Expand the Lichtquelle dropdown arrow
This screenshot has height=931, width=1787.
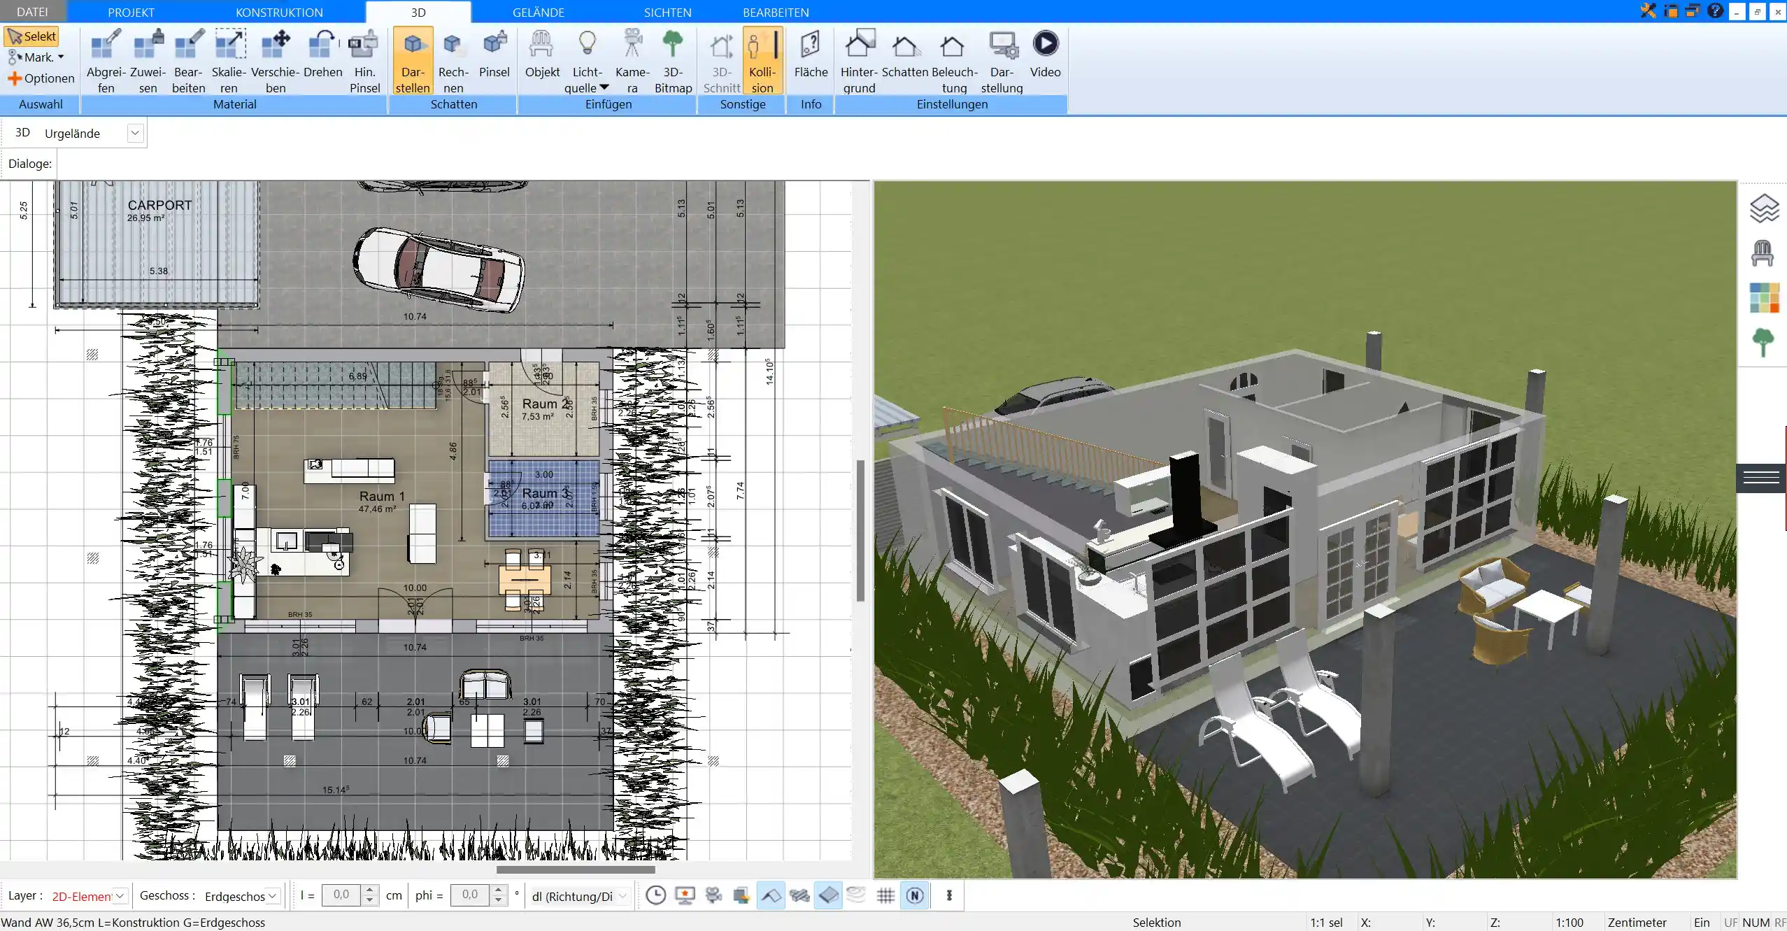(x=604, y=87)
